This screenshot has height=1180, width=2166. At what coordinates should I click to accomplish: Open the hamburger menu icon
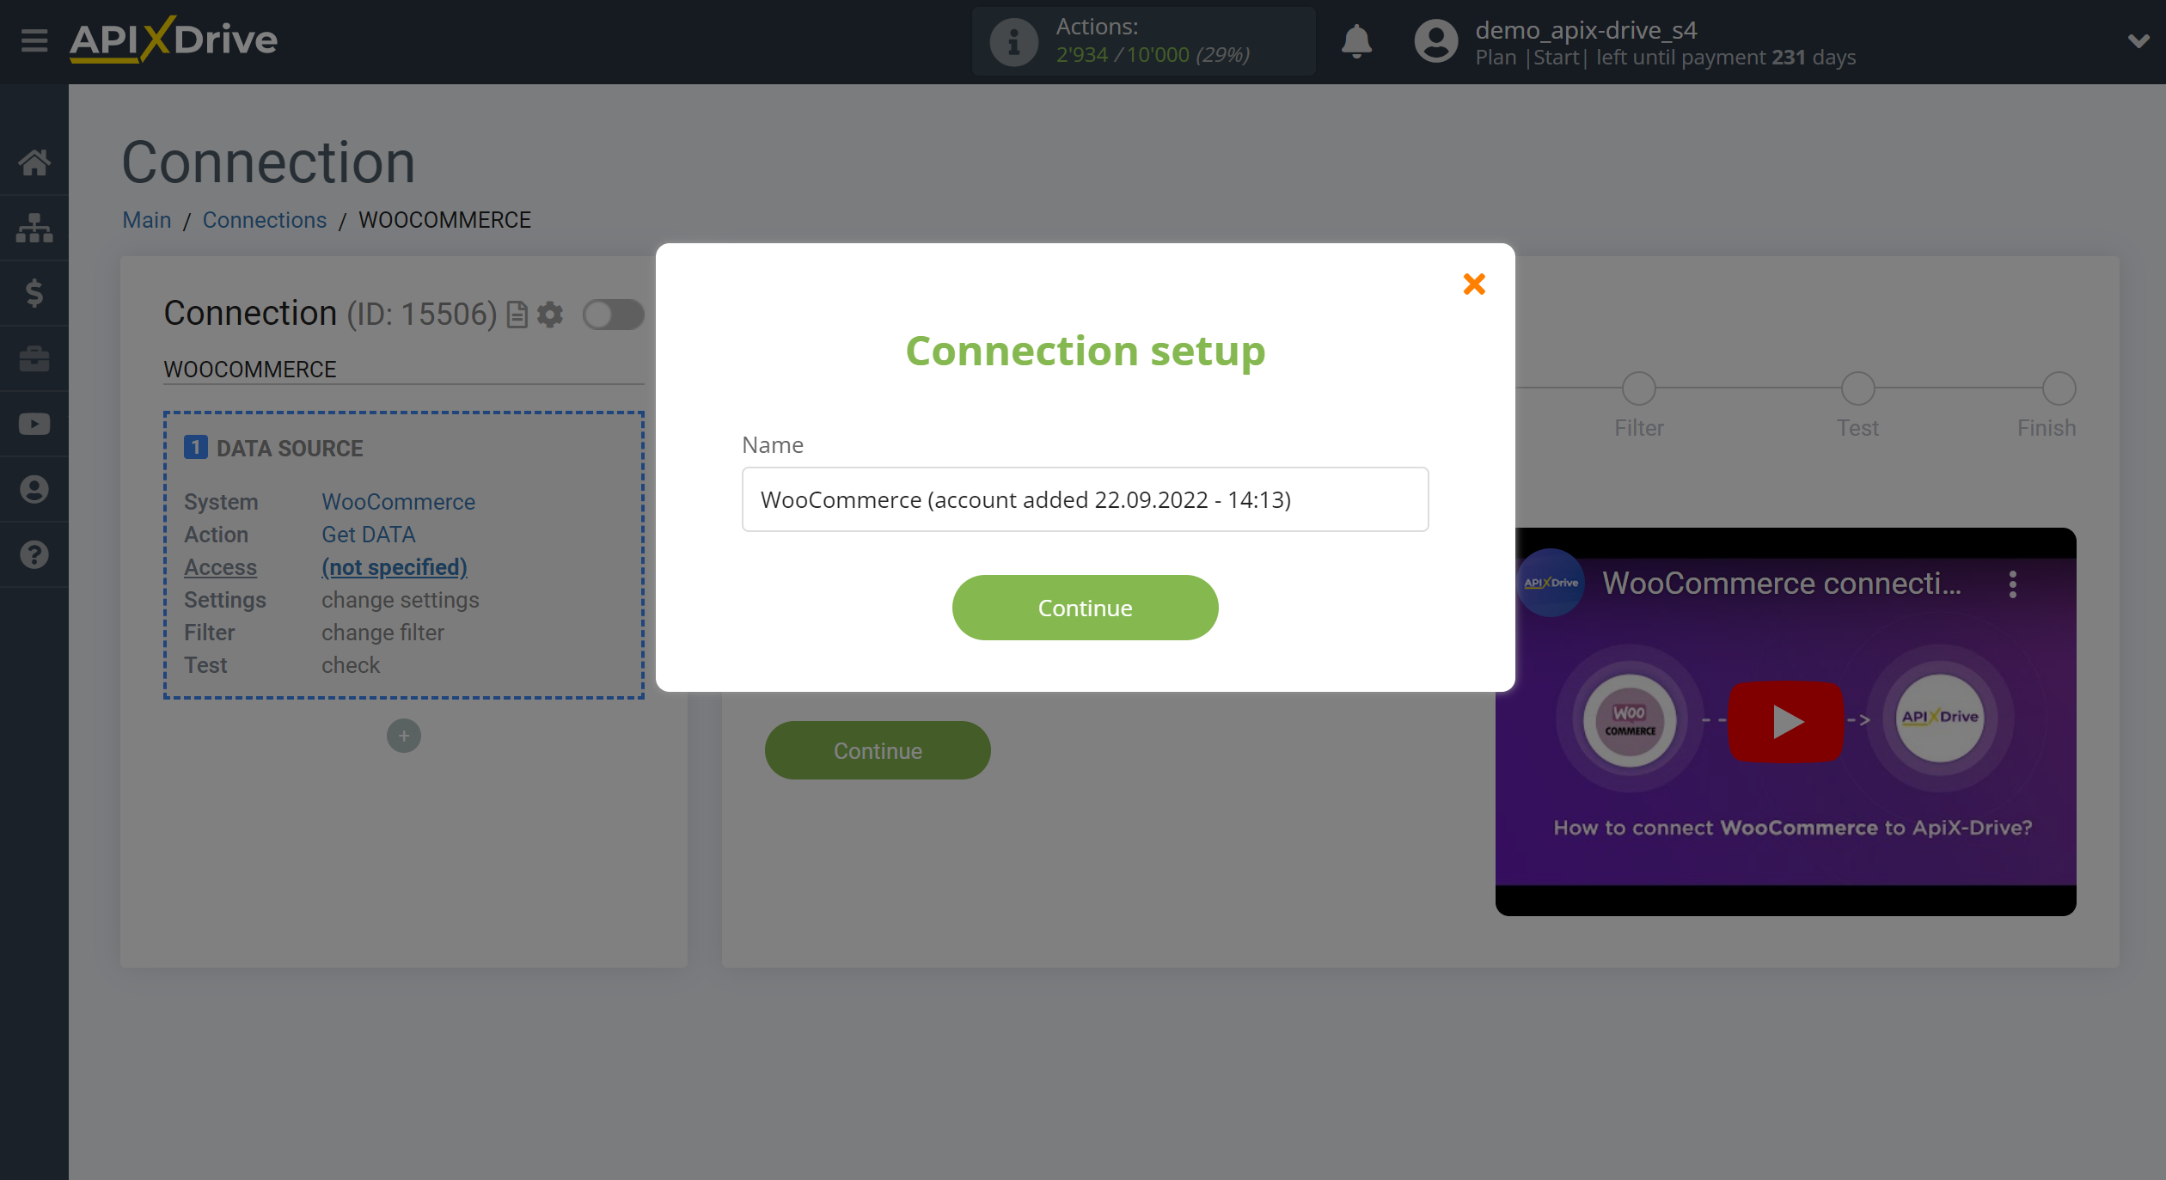tap(34, 40)
